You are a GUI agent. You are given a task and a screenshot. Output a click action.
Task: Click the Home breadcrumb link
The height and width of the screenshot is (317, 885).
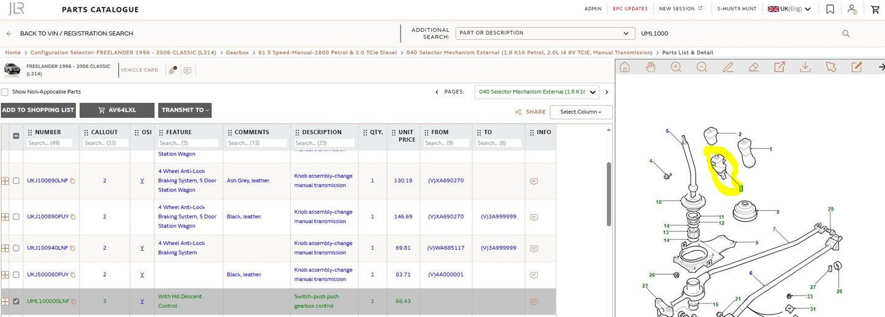click(x=13, y=53)
